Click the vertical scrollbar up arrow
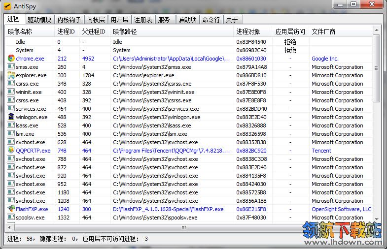 tap(376, 30)
